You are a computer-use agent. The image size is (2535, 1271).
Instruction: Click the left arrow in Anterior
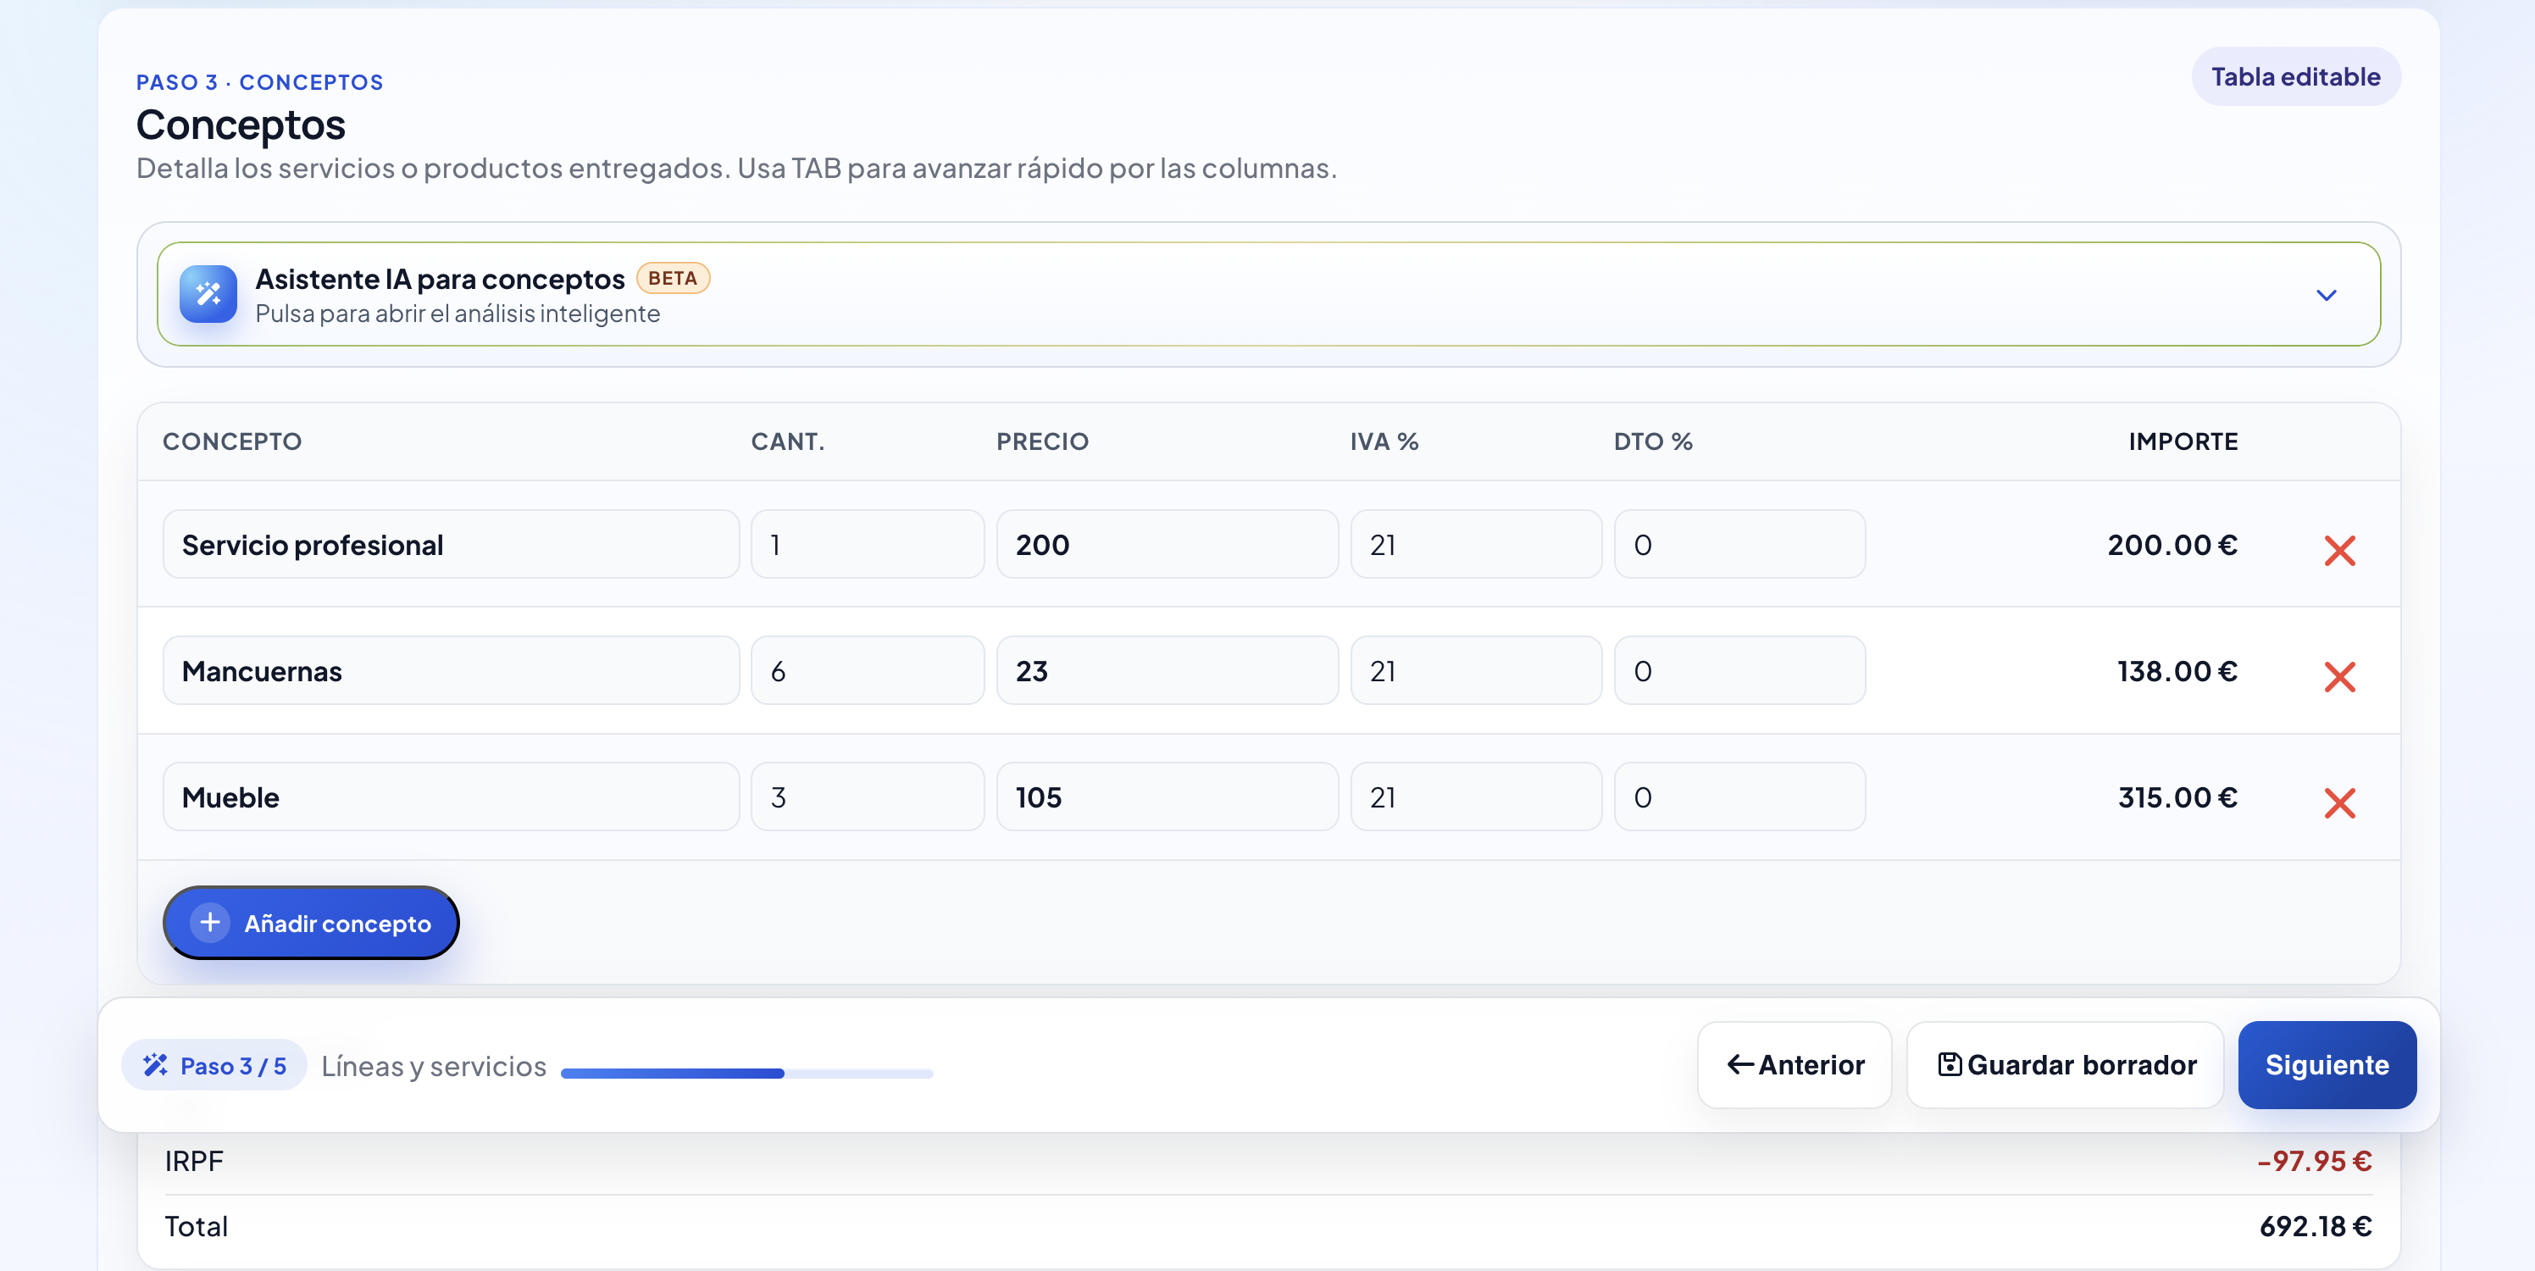(x=1740, y=1064)
